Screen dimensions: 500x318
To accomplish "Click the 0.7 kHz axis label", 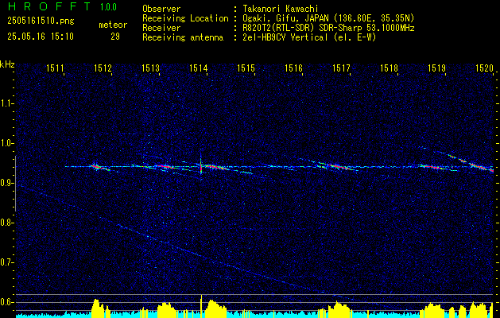I will [x=6, y=262].
